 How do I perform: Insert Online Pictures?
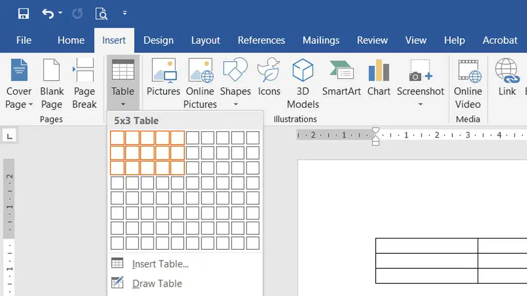pyautogui.click(x=200, y=84)
